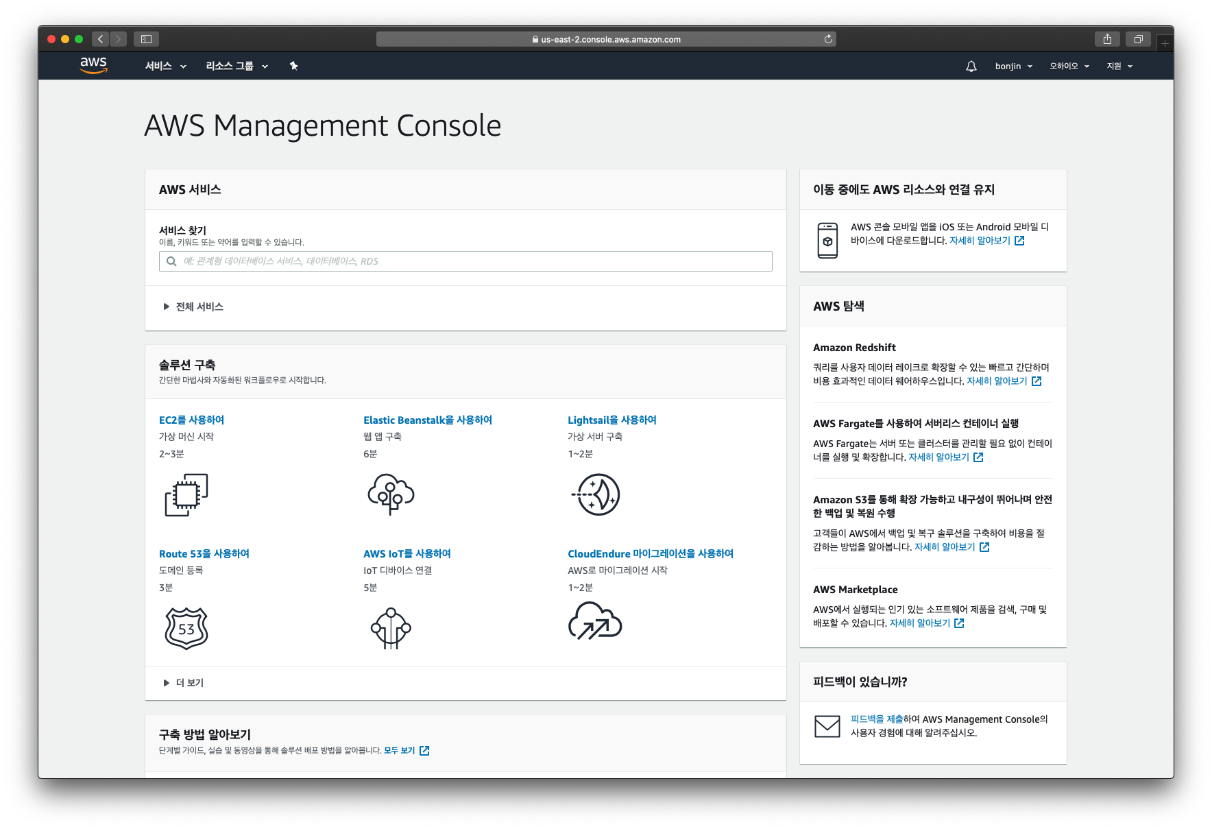This screenshot has height=829, width=1212.
Task: Click the AWS Management Console title
Action: [x=323, y=125]
